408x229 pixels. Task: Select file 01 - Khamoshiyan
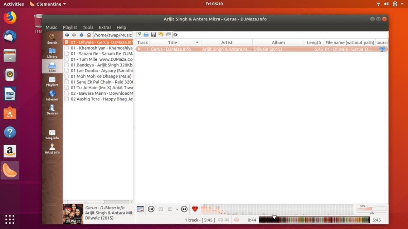[98, 48]
